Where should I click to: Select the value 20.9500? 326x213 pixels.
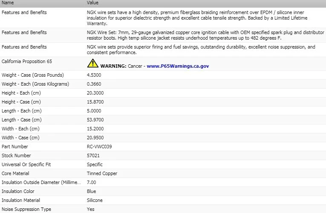[95, 138]
